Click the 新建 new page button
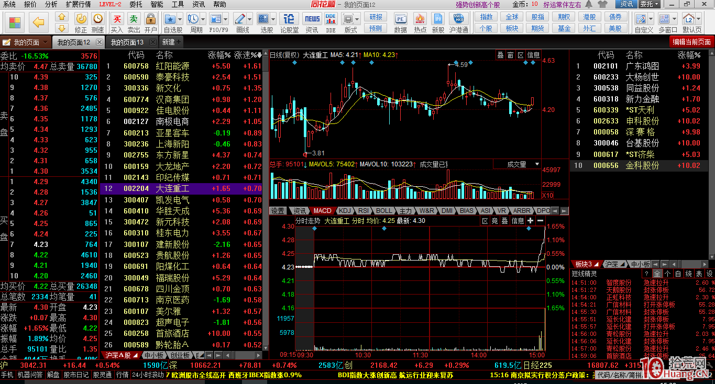Screen dimensions: 715x384 (172, 42)
